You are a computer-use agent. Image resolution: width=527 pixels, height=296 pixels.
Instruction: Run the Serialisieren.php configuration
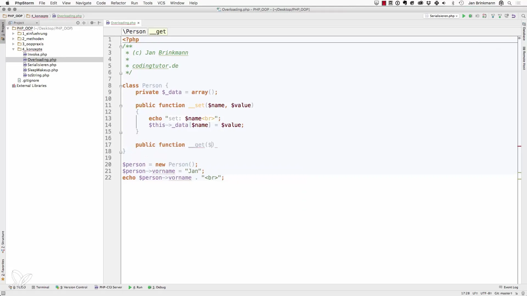464,16
